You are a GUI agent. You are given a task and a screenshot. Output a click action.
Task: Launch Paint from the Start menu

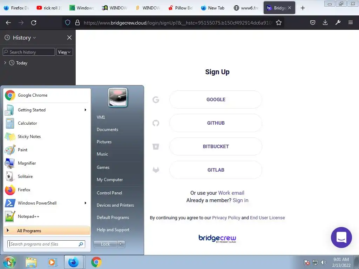[47, 150]
